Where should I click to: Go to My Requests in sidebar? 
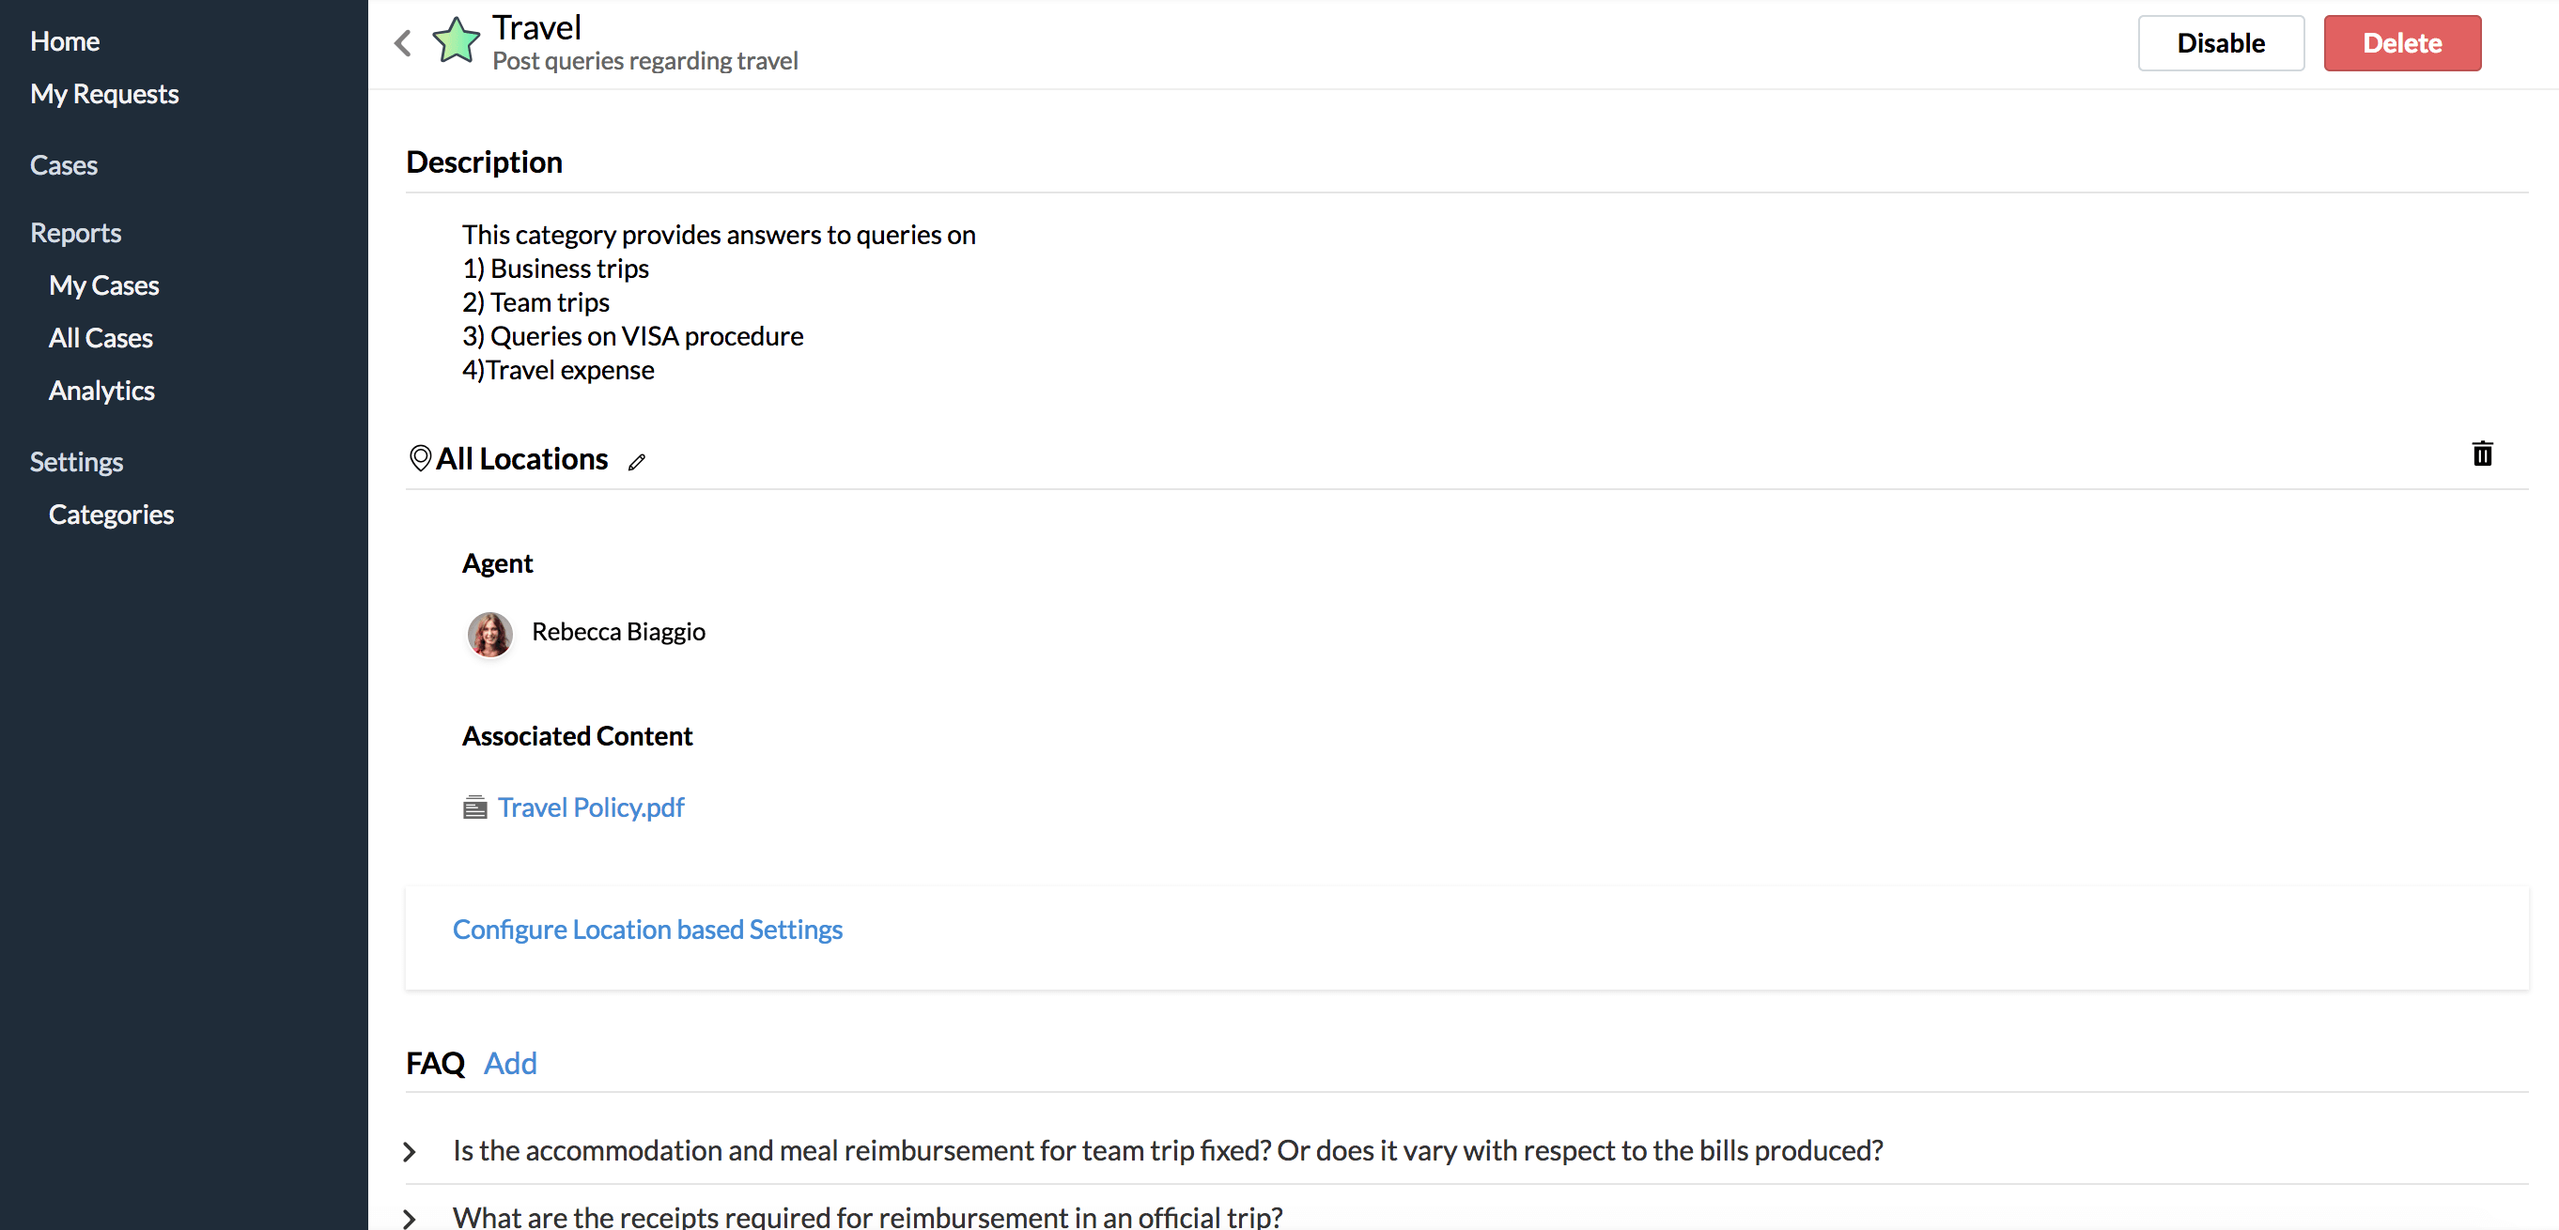click(104, 93)
